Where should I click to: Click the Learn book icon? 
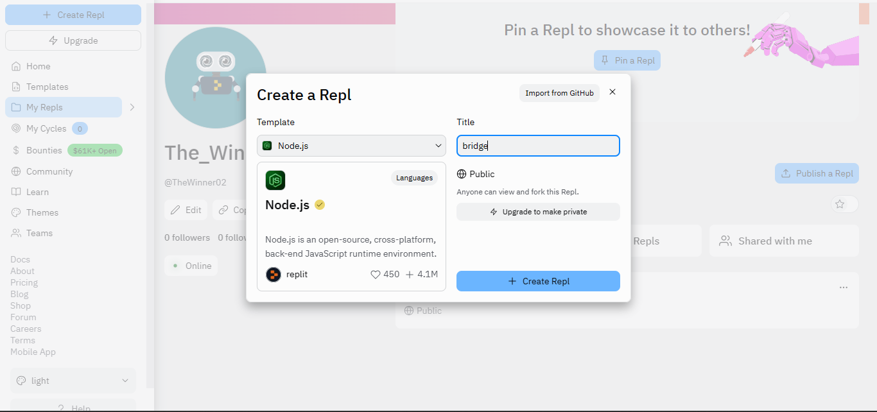coord(16,192)
